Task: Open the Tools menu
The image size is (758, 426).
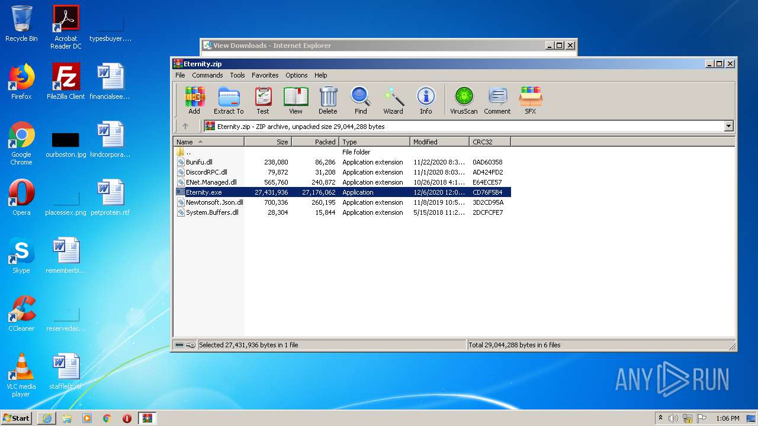Action: (237, 75)
